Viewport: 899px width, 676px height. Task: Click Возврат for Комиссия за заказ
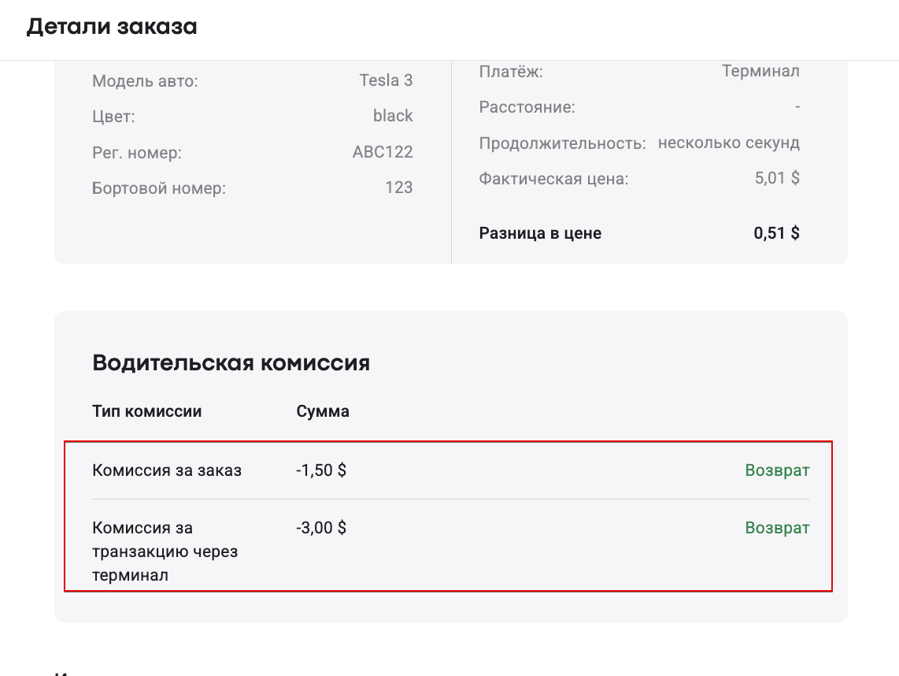[x=777, y=470]
